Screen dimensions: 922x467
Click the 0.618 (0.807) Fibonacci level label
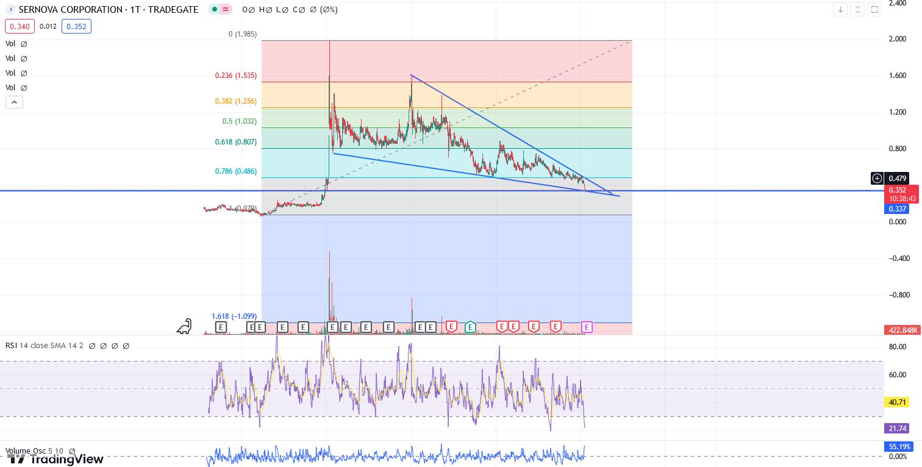pyautogui.click(x=235, y=142)
